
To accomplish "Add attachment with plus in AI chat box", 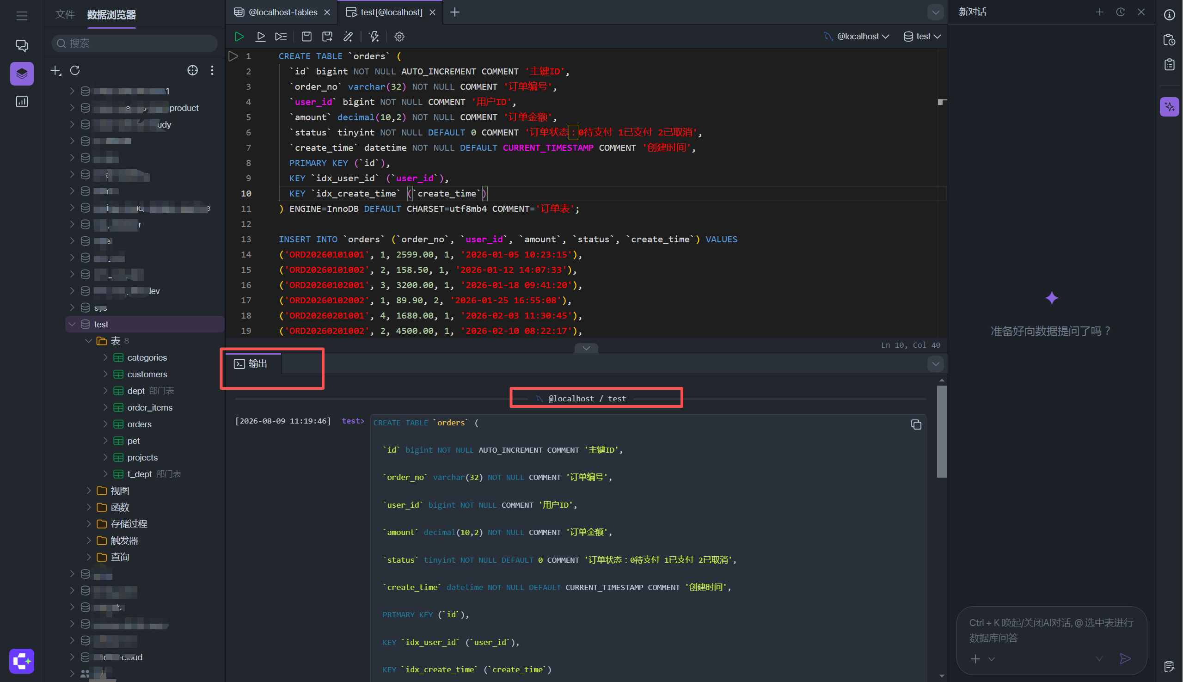I will click(x=975, y=659).
